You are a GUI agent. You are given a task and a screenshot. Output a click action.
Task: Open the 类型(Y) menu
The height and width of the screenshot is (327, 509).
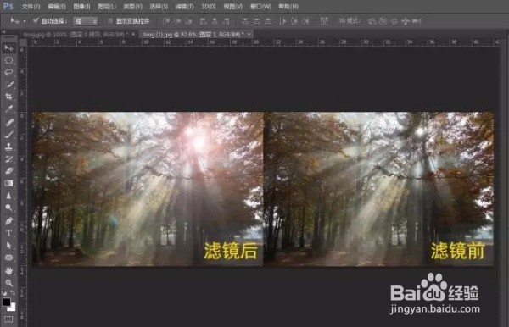(x=133, y=6)
